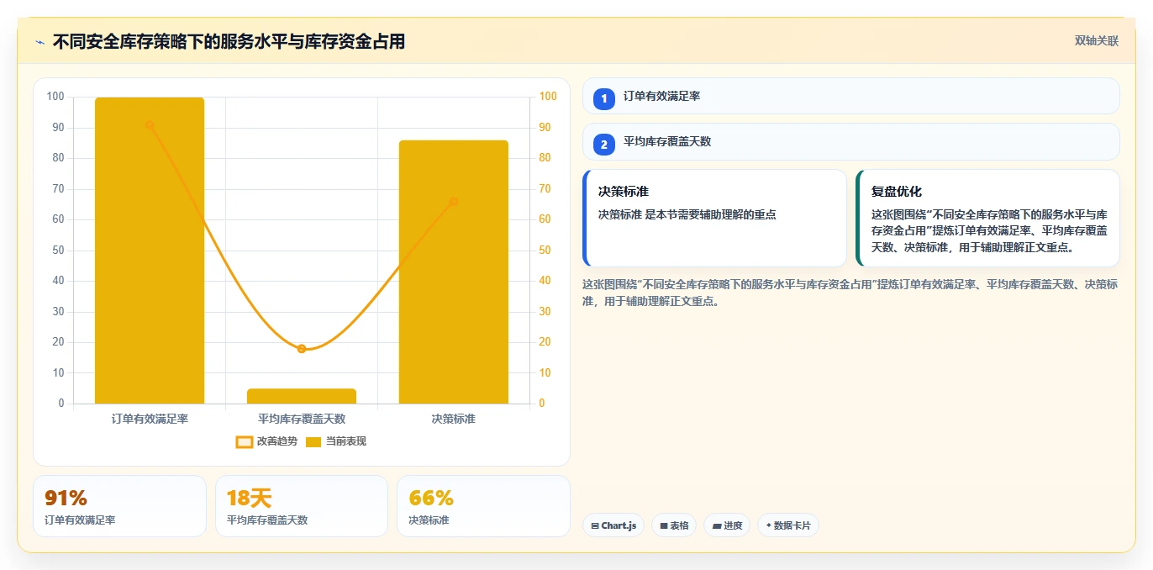Click the text 决策标准 是本节需要辅助理解的重点
Screen dimensions: 1153x570
[687, 214]
